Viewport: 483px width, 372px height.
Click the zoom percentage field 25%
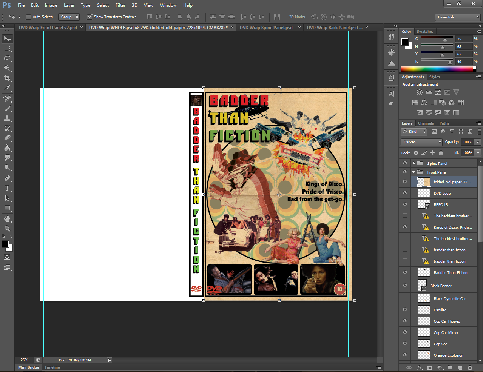coord(25,360)
